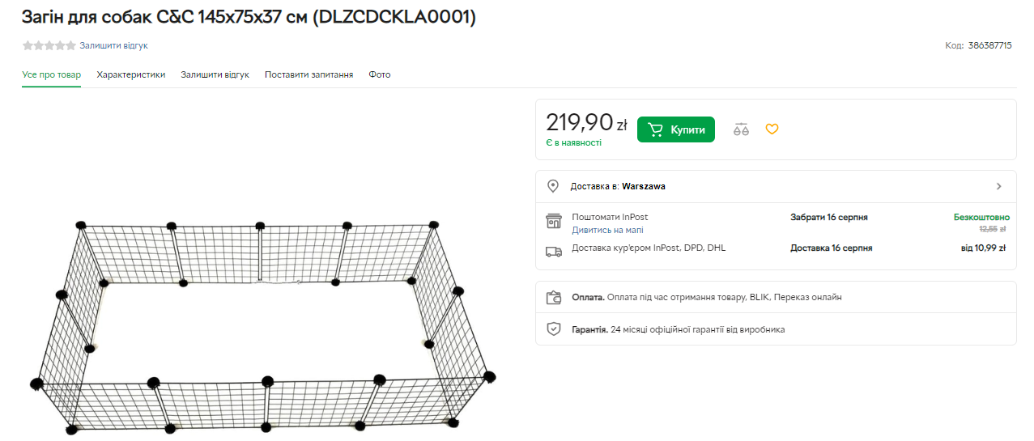Viewport: 1034px width, 441px height.
Task: Click the InPost parcel locker icon
Action: pyautogui.click(x=554, y=222)
